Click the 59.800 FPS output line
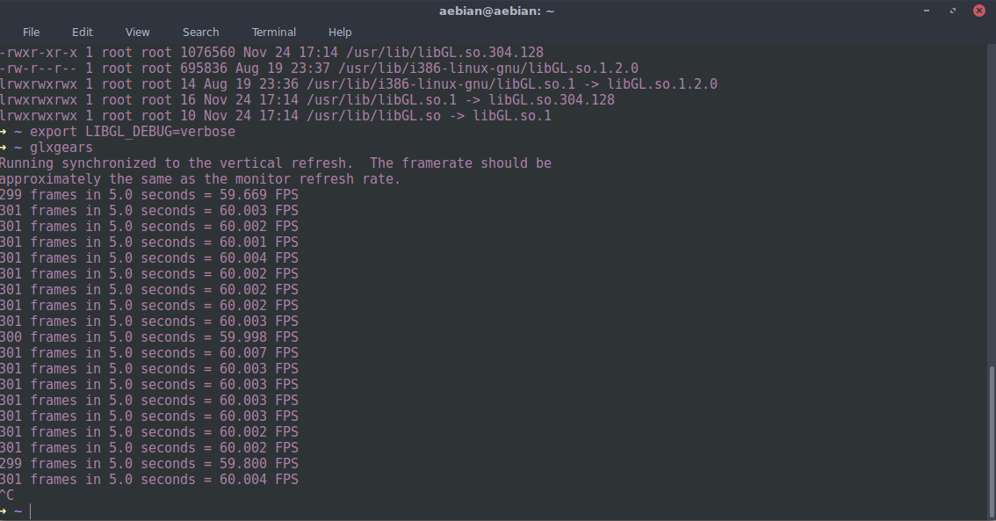996x521 pixels. click(149, 463)
